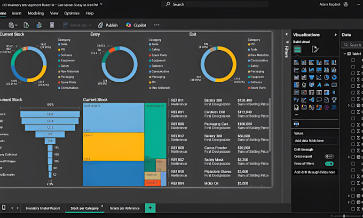Click the Data pane Search field
Image resolution: width=363 pixels, height=218 pixels.
(x=352, y=45)
